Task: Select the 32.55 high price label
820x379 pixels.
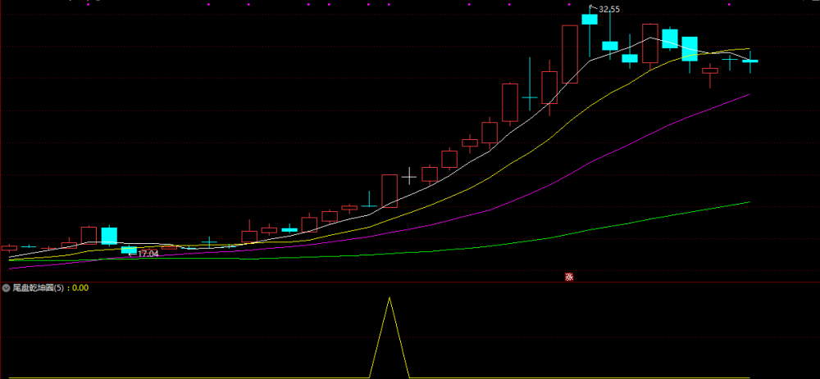Action: click(x=609, y=9)
